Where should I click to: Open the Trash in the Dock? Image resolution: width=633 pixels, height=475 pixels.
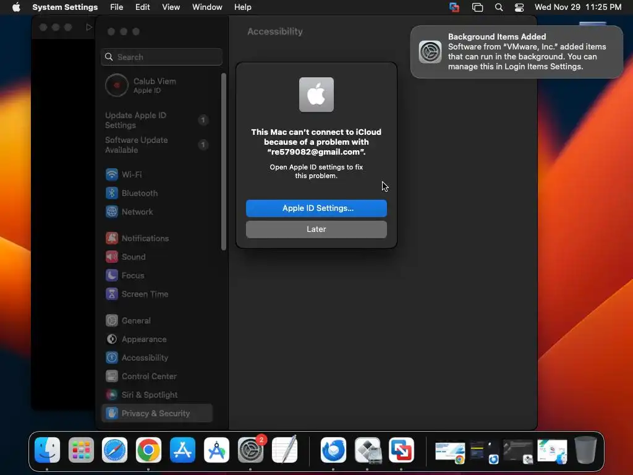(x=585, y=450)
